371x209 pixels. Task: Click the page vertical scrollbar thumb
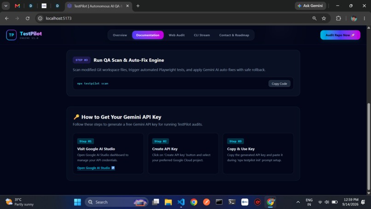pos(368,146)
